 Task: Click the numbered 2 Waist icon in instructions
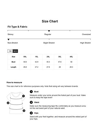[31, 102]
